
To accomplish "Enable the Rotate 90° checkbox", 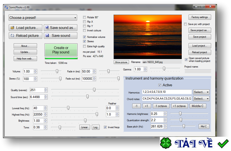I will point(85,17).
